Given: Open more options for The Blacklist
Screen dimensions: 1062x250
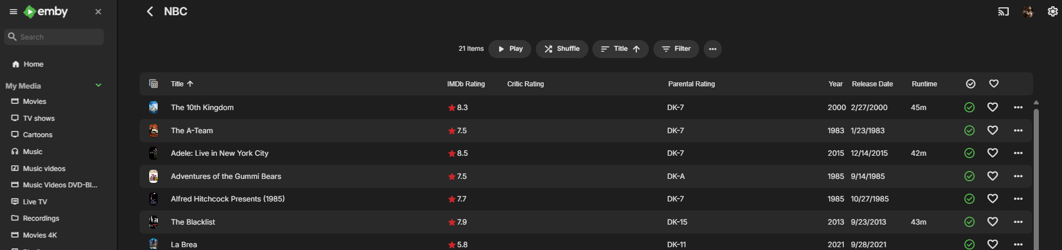Looking at the screenshot, I should [1018, 222].
